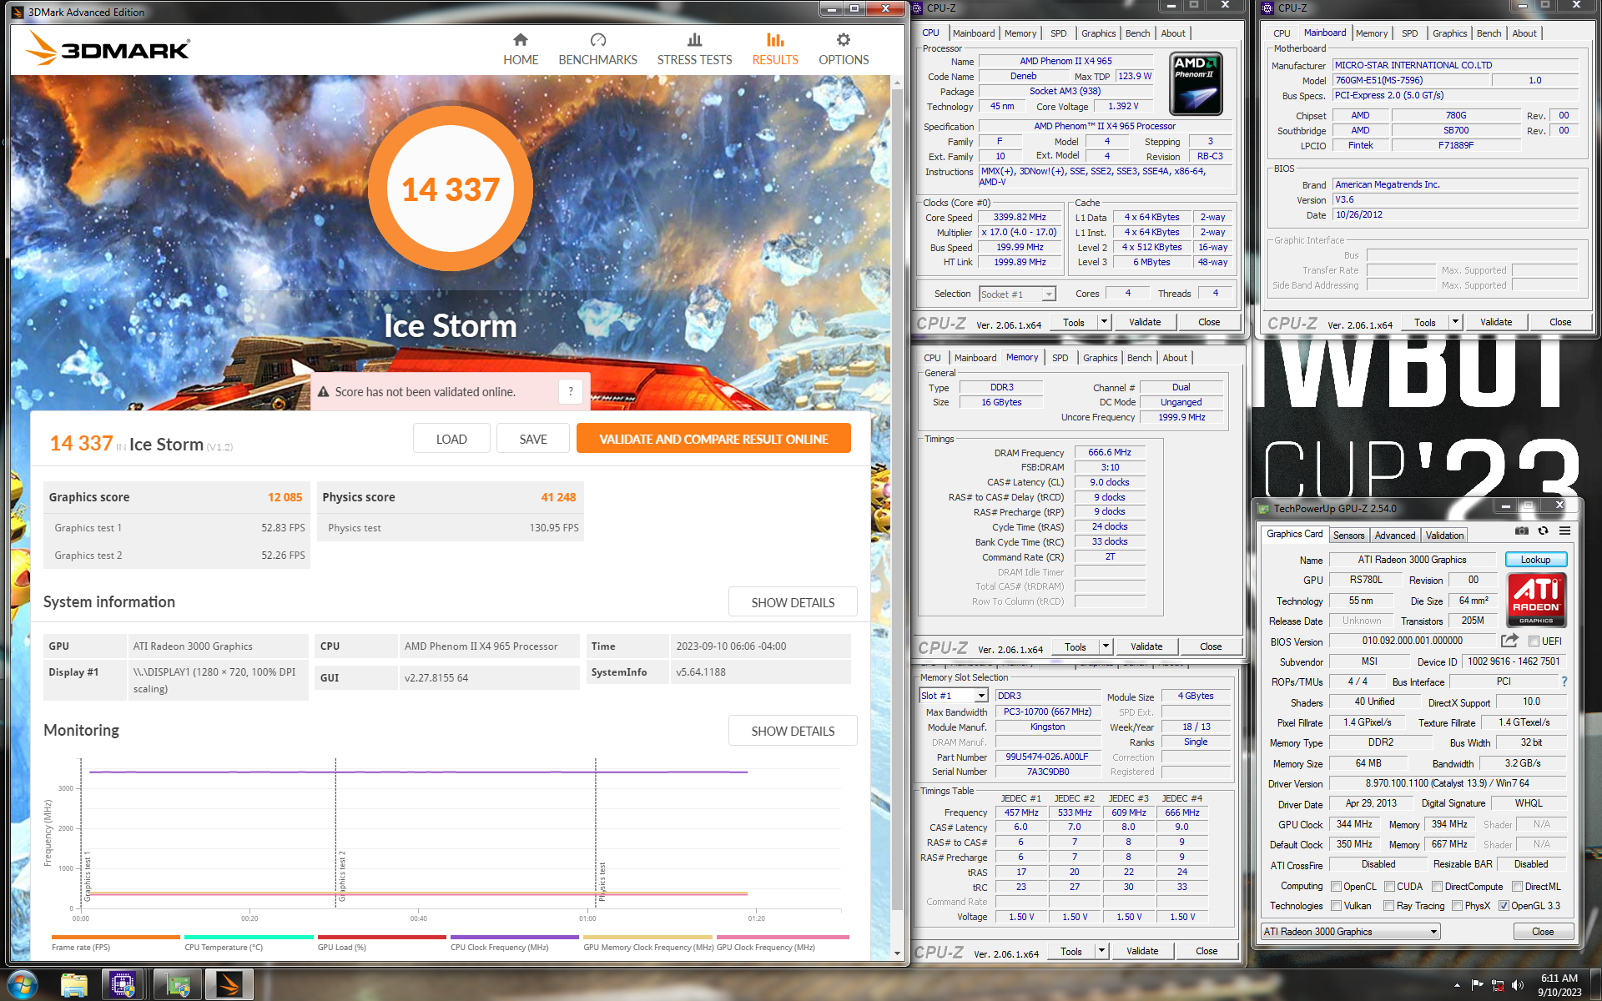This screenshot has height=1001, width=1602.
Task: Toggle the DirectML checkbox
Action: 1517,886
